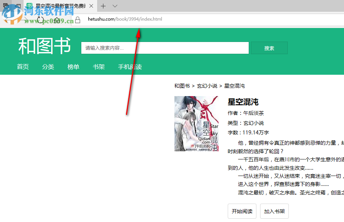
Task: Click the 加入书架 bookshelf button
Action: (x=274, y=211)
